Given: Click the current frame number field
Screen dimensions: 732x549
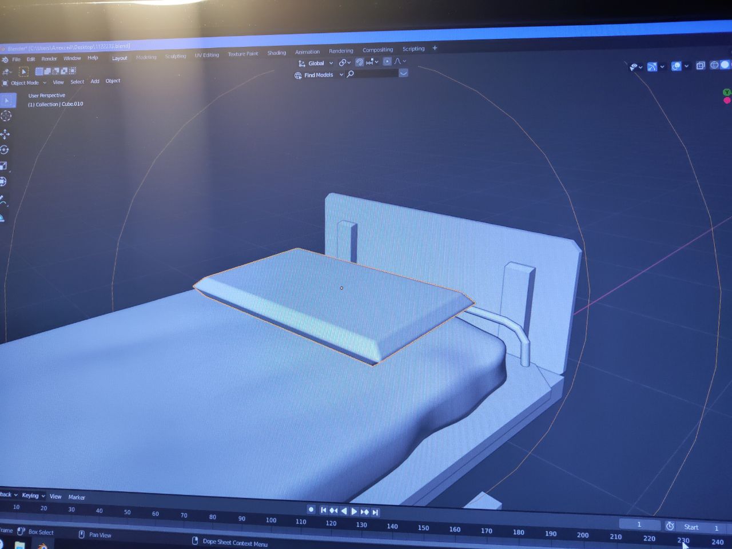Looking at the screenshot, I should tap(639, 524).
